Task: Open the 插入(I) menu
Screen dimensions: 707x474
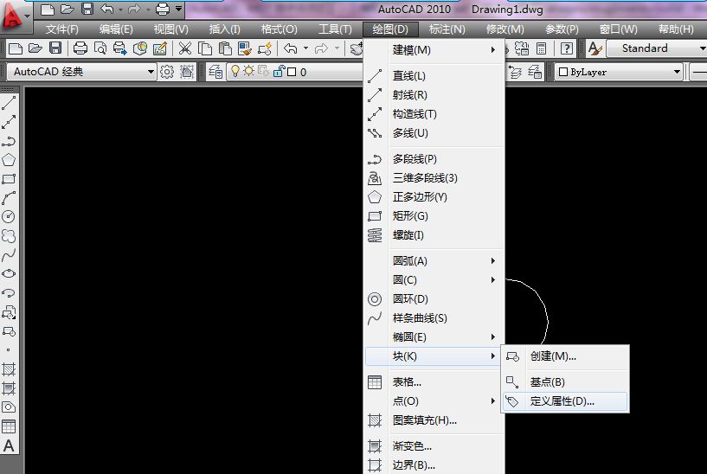Action: point(224,29)
